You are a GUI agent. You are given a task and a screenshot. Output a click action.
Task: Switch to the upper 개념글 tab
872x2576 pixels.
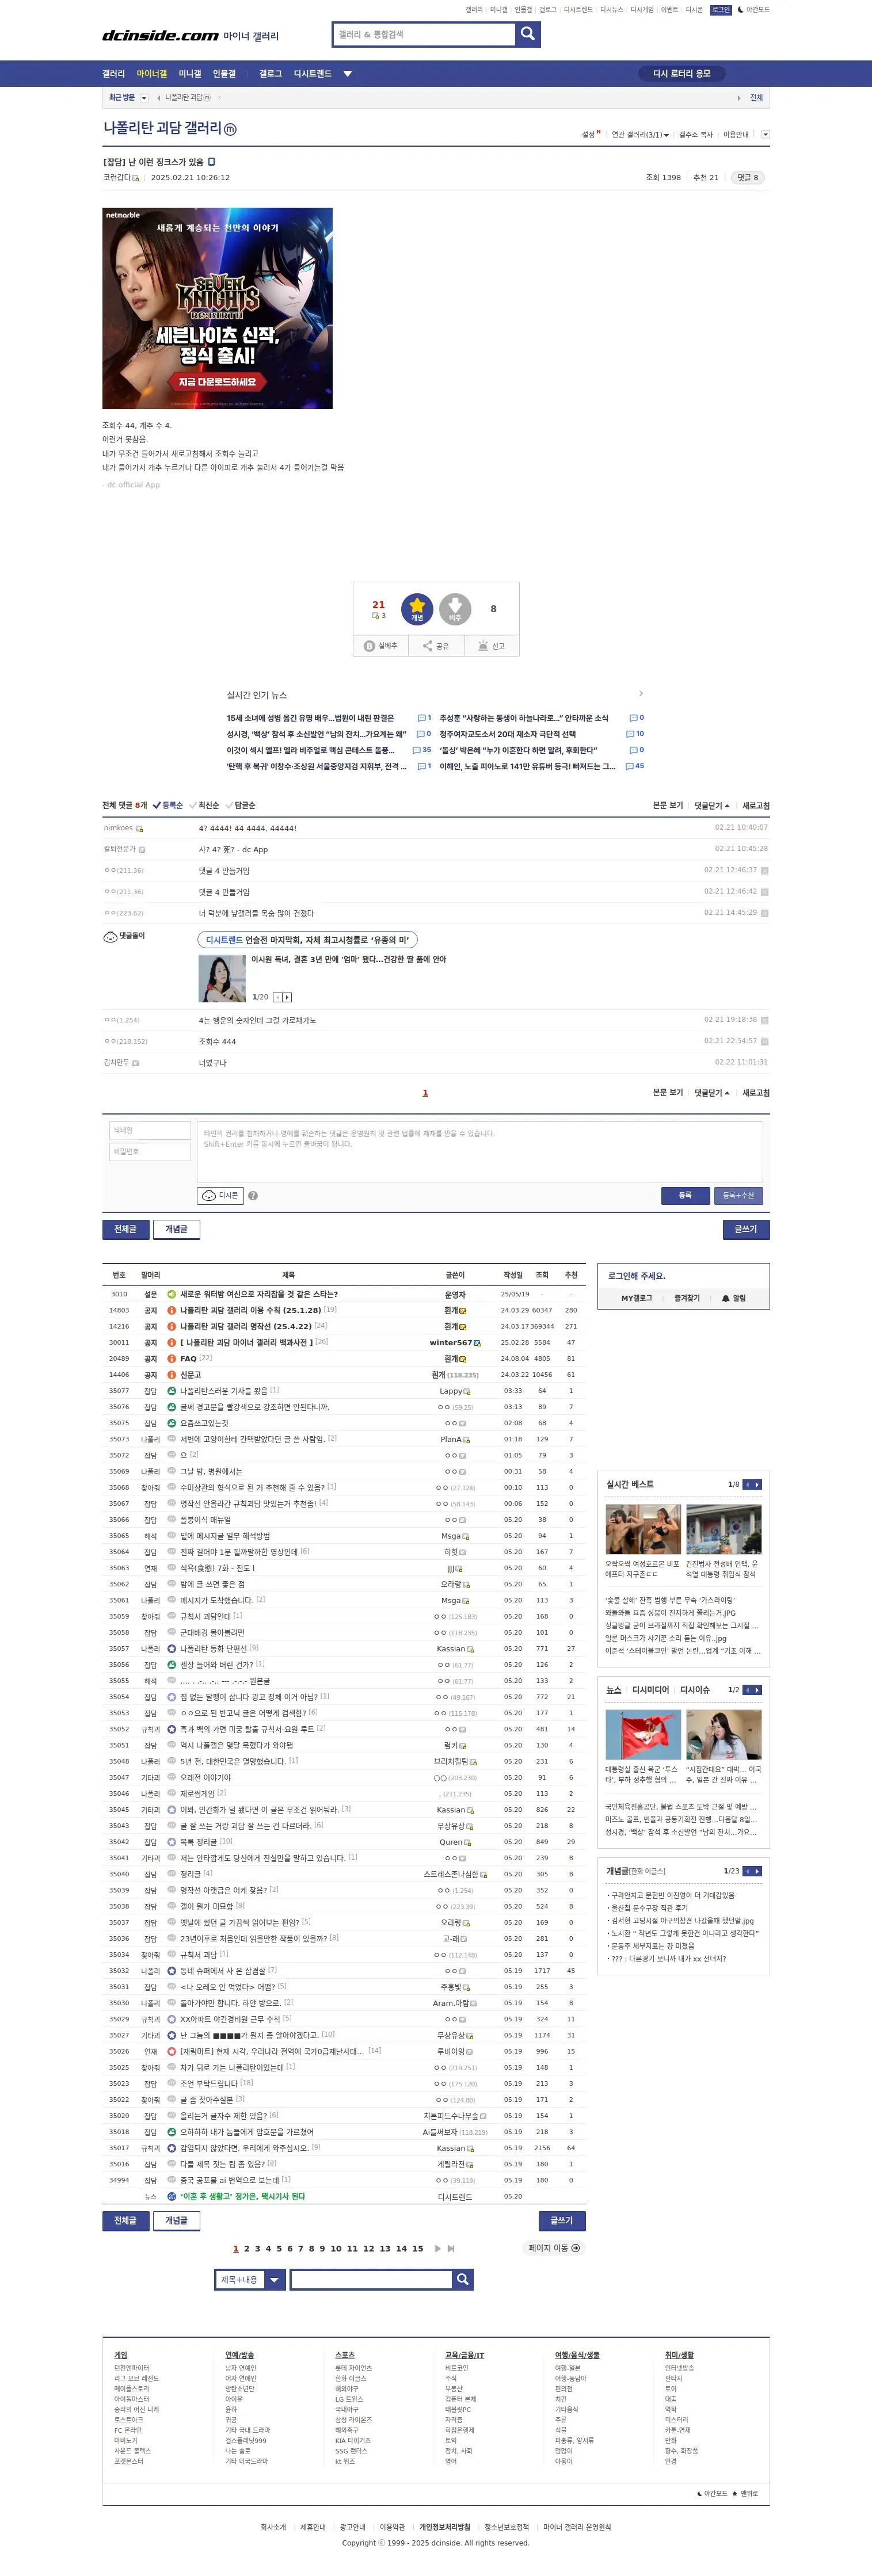coord(176,1229)
